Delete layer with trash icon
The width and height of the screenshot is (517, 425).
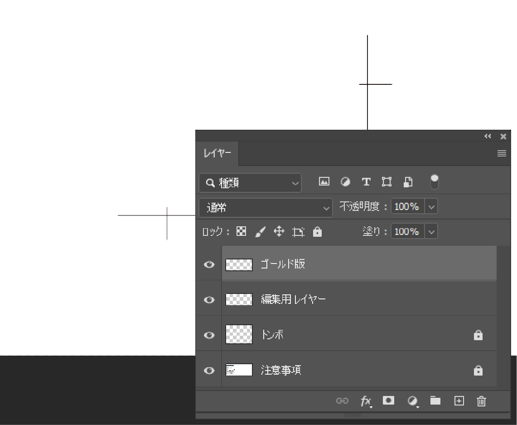click(x=481, y=401)
